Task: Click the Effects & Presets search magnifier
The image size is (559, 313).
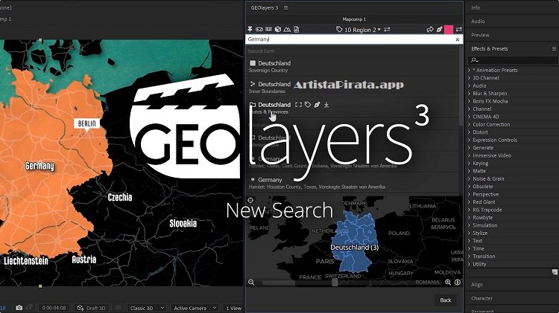Action: click(x=474, y=60)
